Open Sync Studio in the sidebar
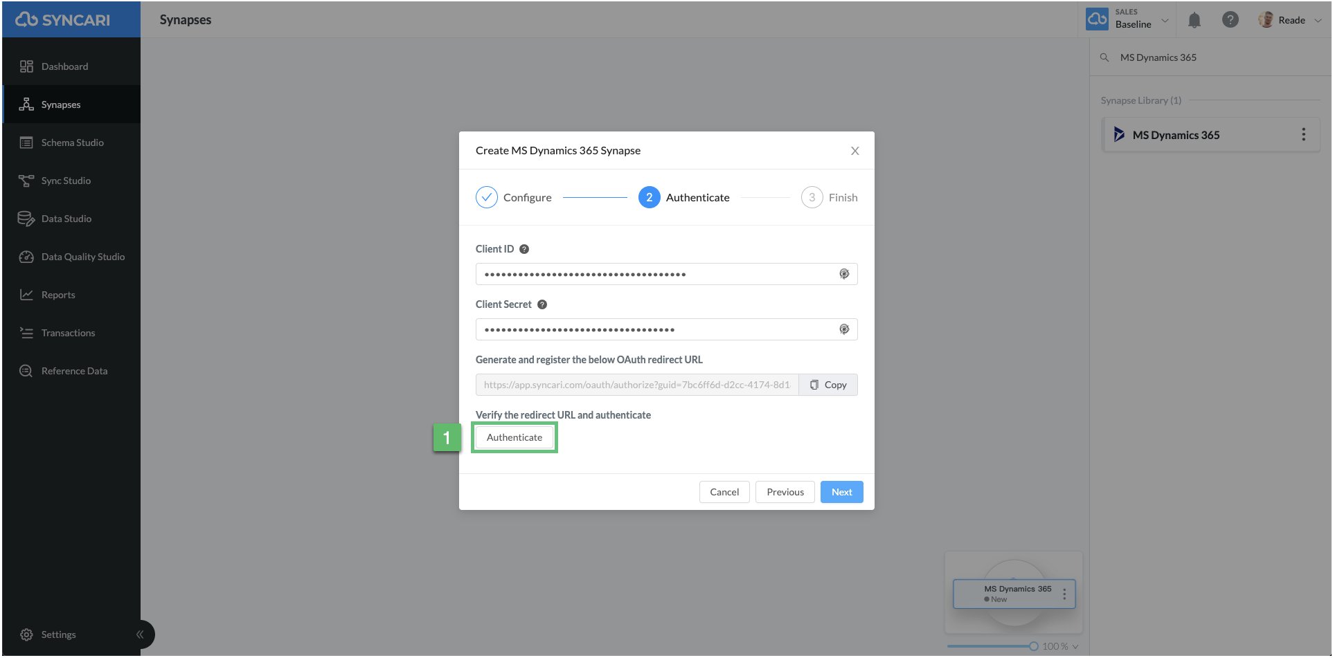Viewport: 1333px width, 658px height. (66, 181)
